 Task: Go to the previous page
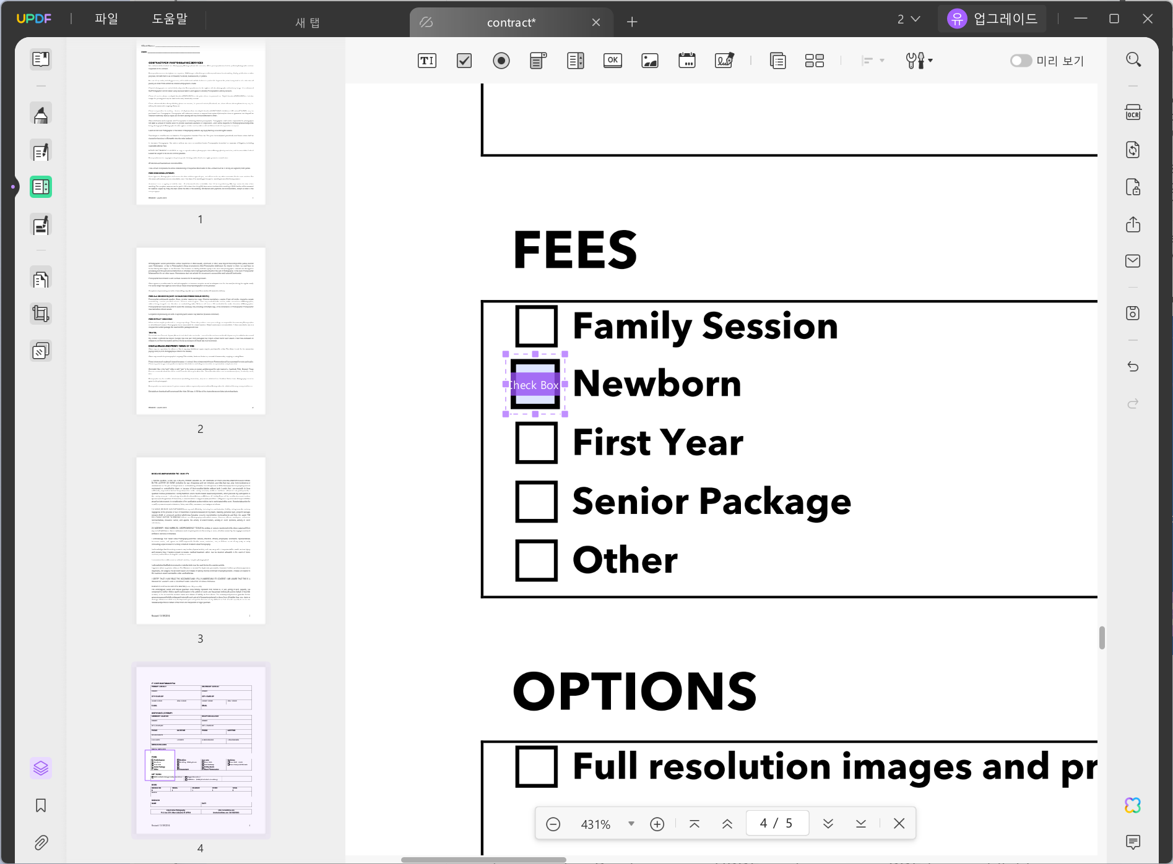727,824
